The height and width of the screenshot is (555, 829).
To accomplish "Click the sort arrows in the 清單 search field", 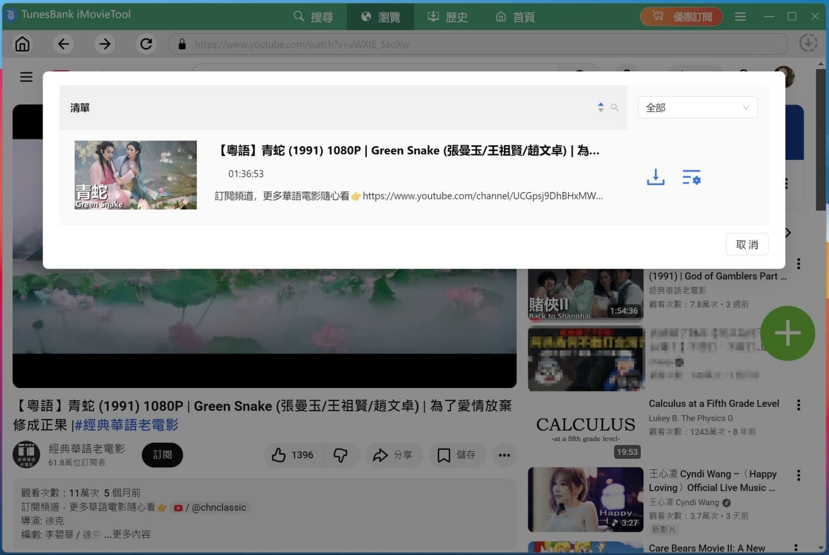I will (x=601, y=107).
